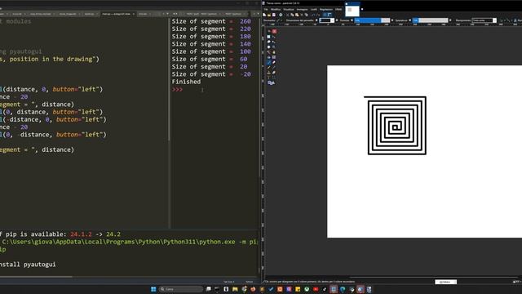Viewport: 522px width, 294px height.
Task: Select the Gradient tool
Action: tap(274, 57)
